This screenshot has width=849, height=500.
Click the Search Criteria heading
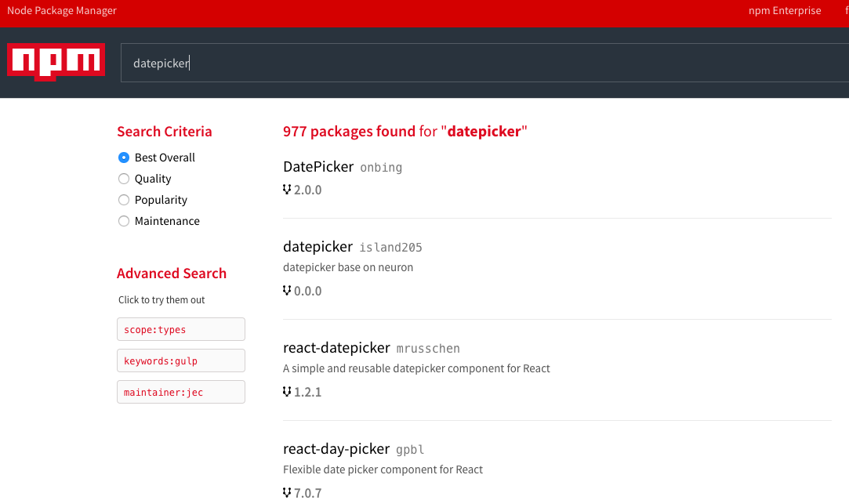click(x=165, y=132)
